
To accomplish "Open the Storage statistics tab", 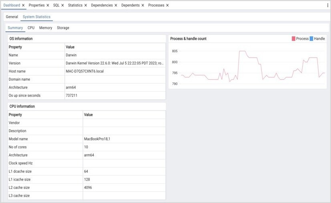I will click(x=63, y=28).
